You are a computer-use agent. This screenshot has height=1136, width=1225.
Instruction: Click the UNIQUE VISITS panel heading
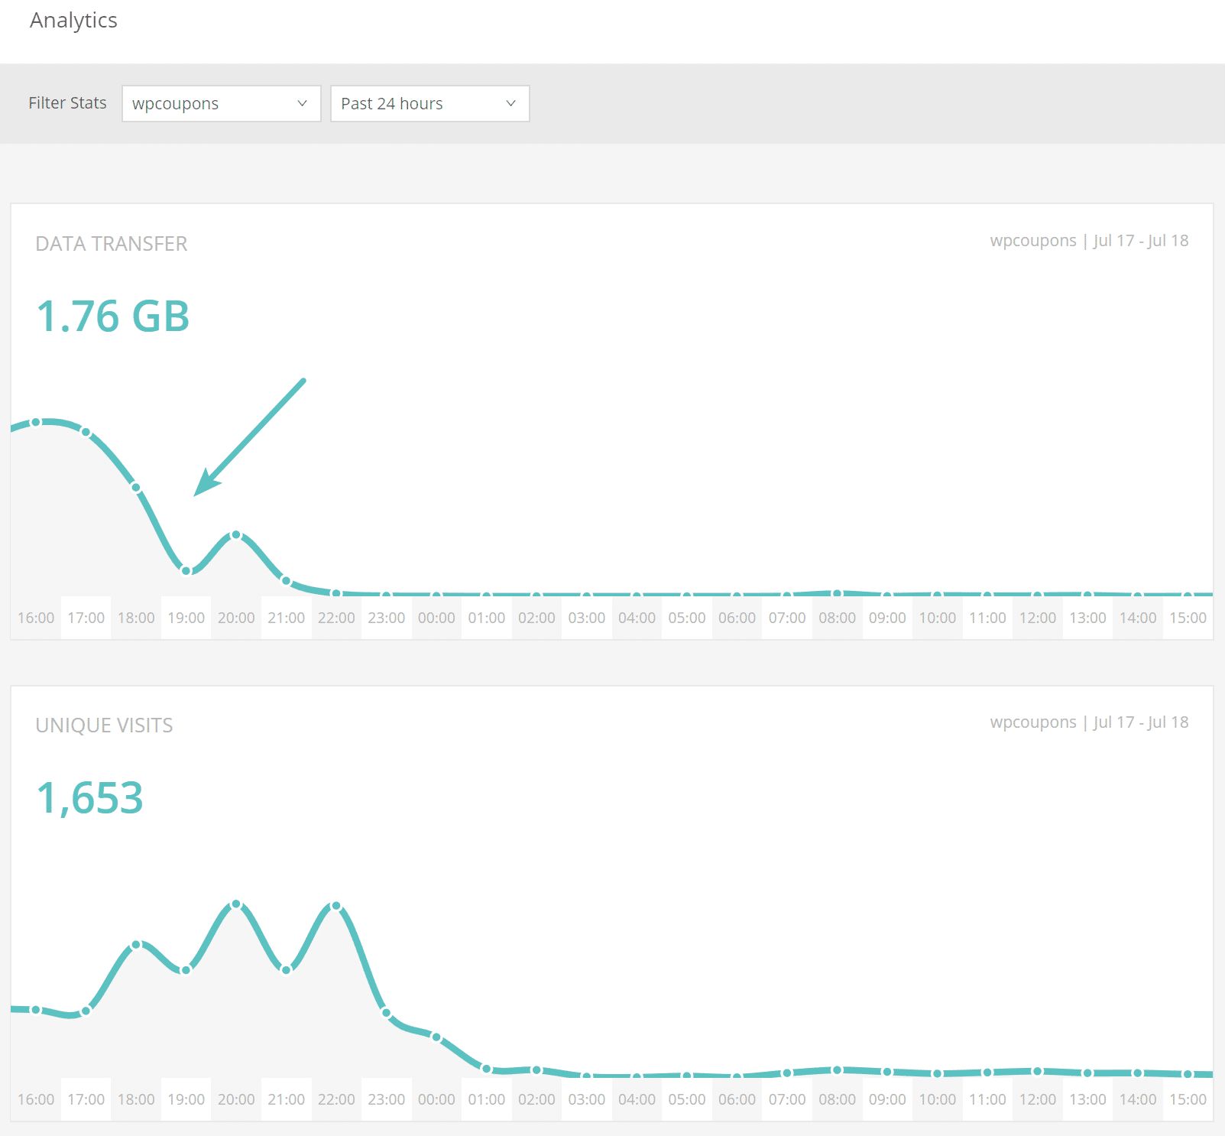point(104,725)
